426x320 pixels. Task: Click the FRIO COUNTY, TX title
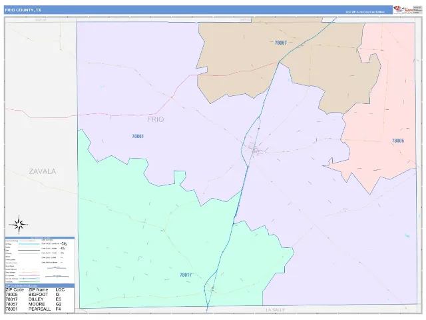coord(23,10)
